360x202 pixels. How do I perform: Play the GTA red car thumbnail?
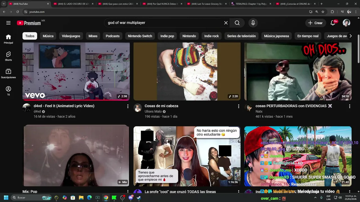298,156
